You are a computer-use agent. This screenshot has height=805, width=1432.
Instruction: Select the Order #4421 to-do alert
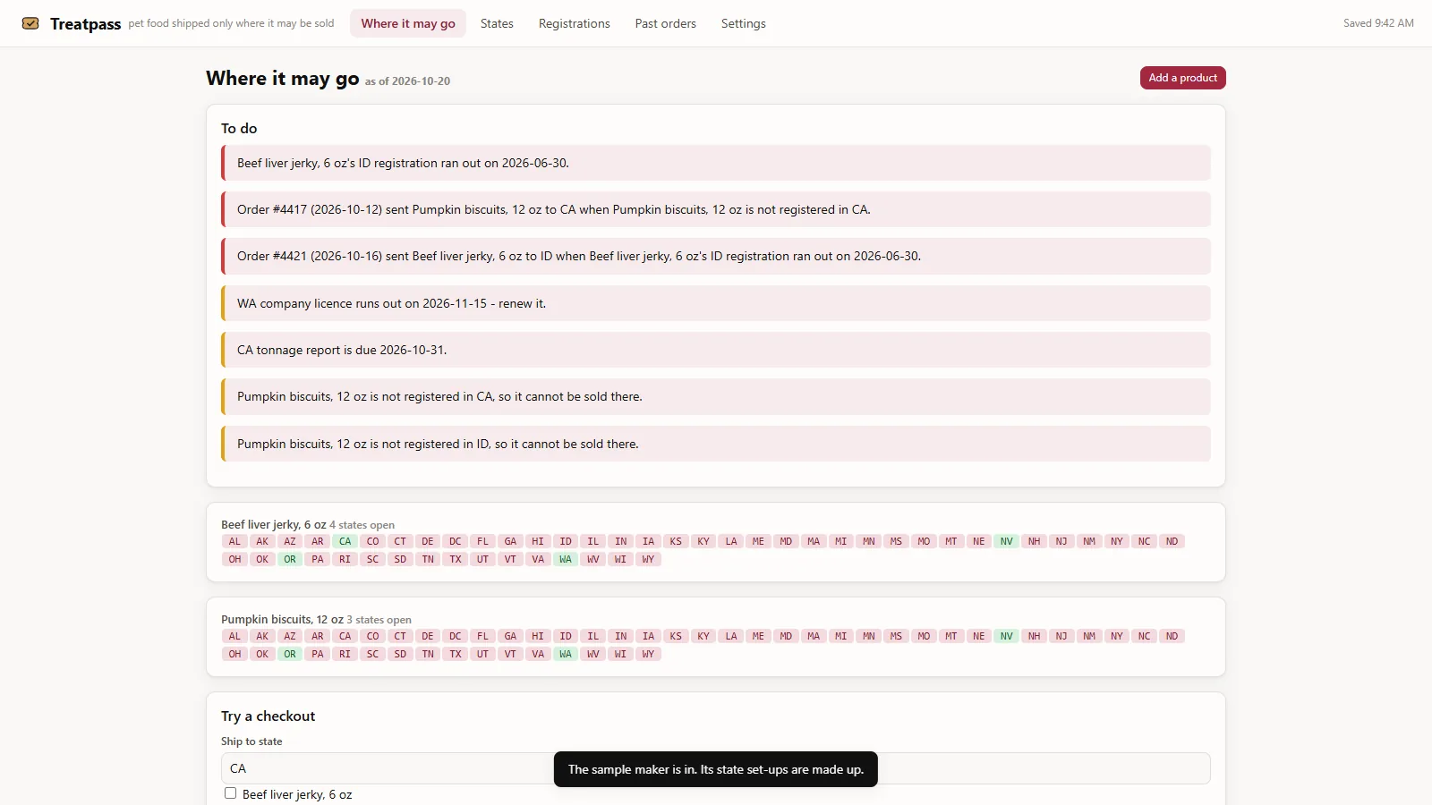point(715,256)
